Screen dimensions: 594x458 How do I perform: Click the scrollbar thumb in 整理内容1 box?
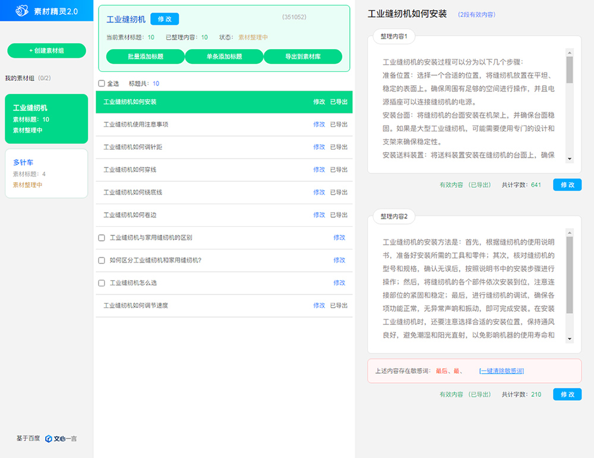coord(570,70)
